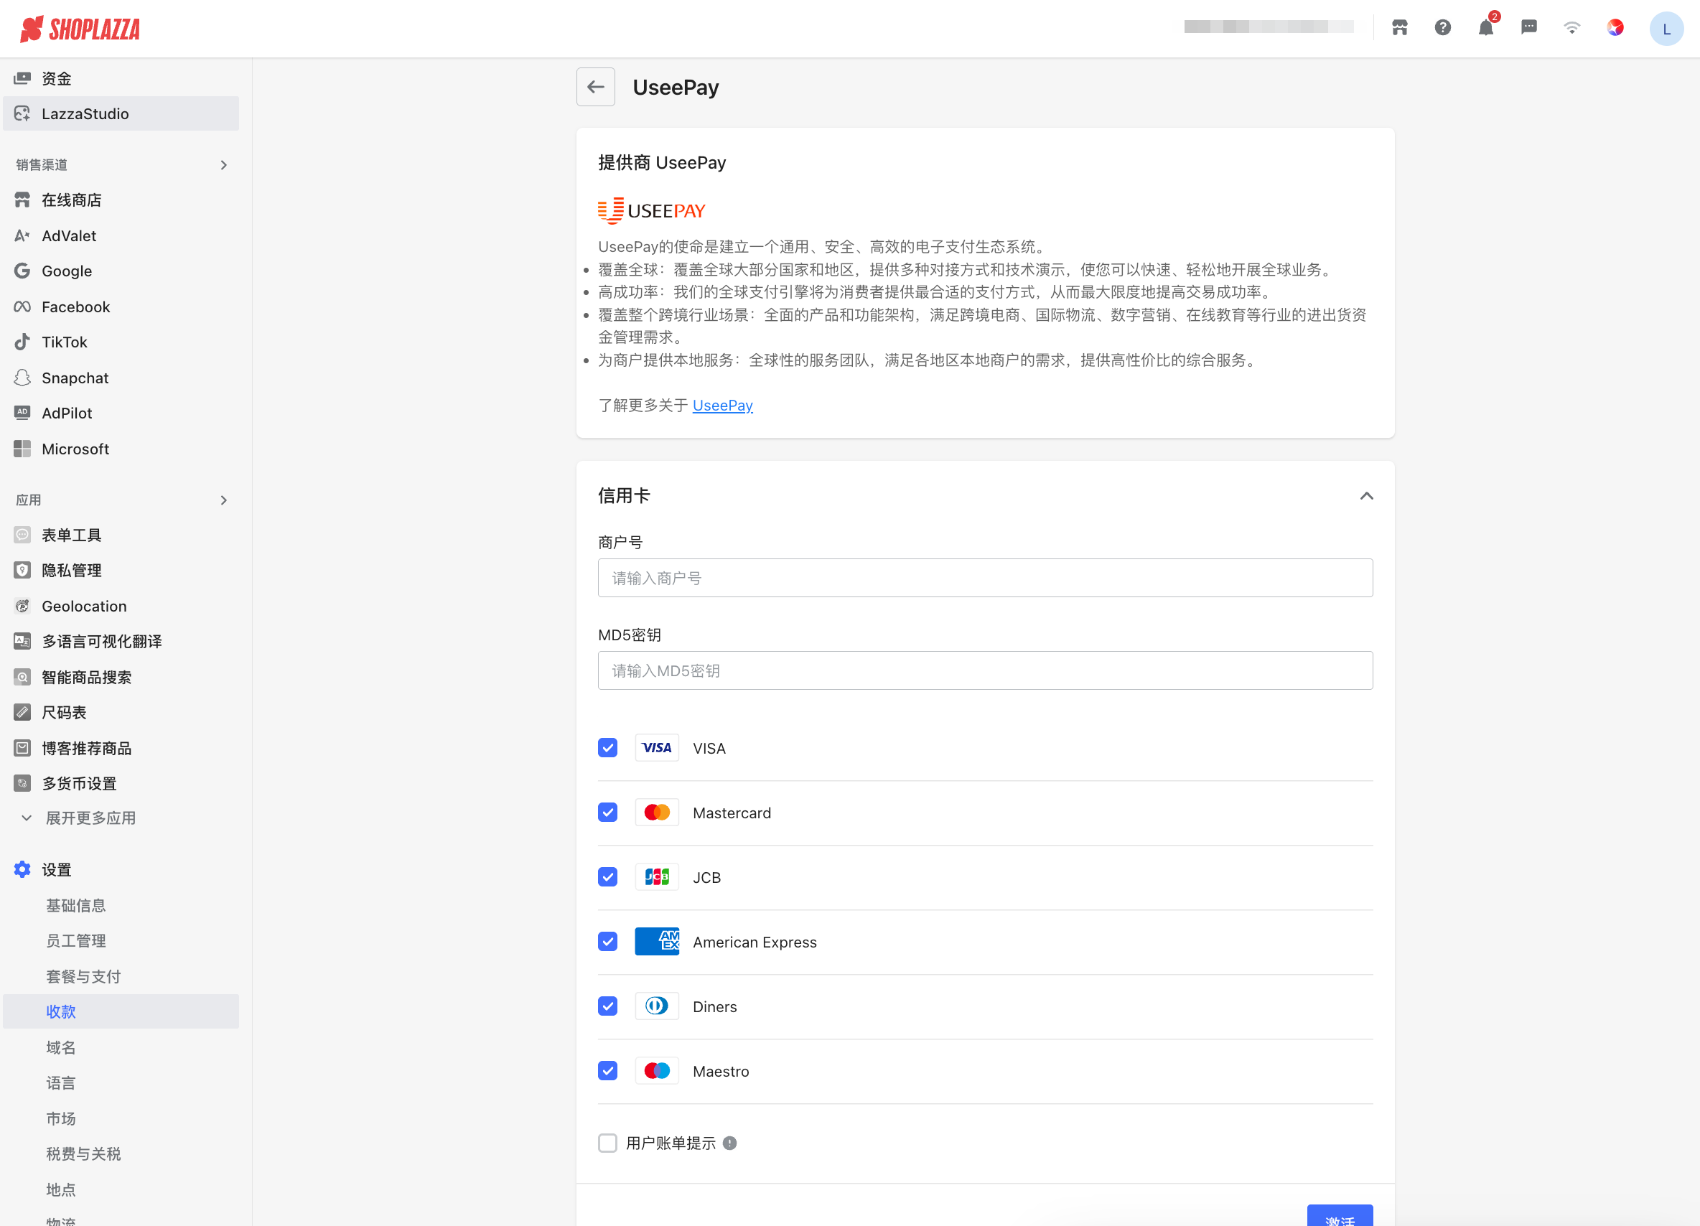The image size is (1700, 1226).
Task: Click the info icon beside 用户账单提示
Action: (729, 1143)
